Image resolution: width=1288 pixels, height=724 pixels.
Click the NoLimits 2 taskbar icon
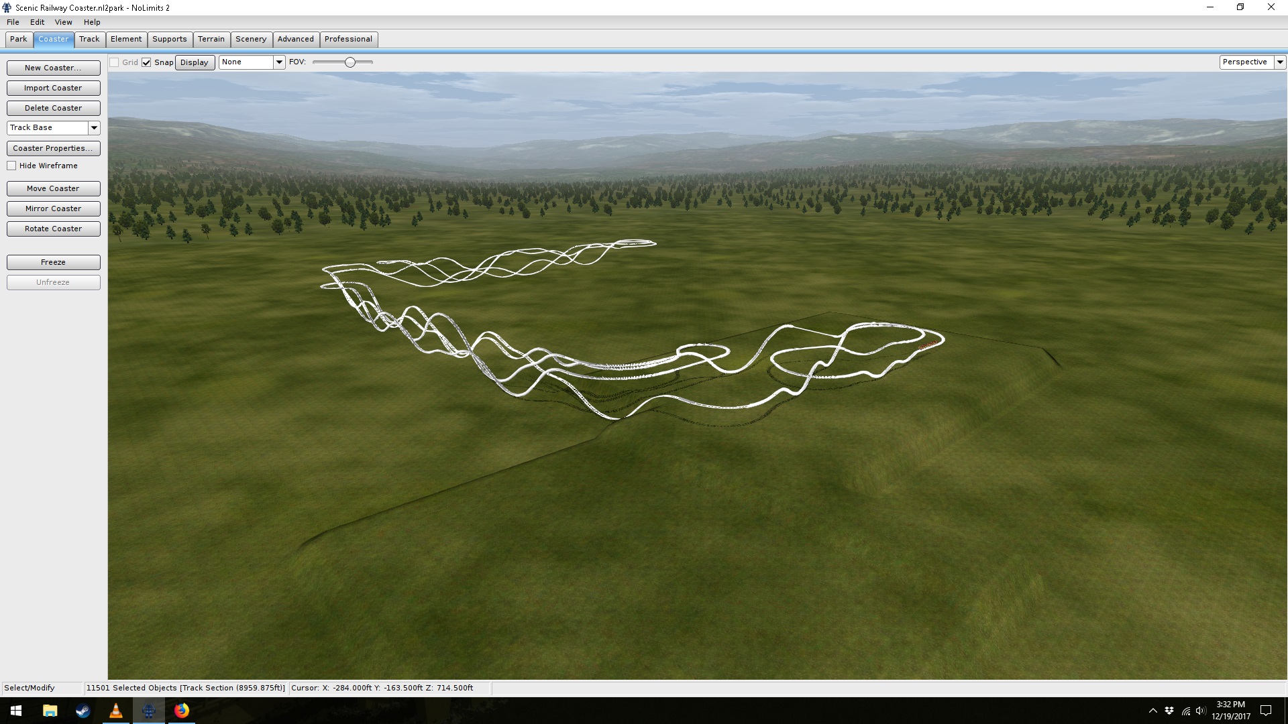[148, 711]
